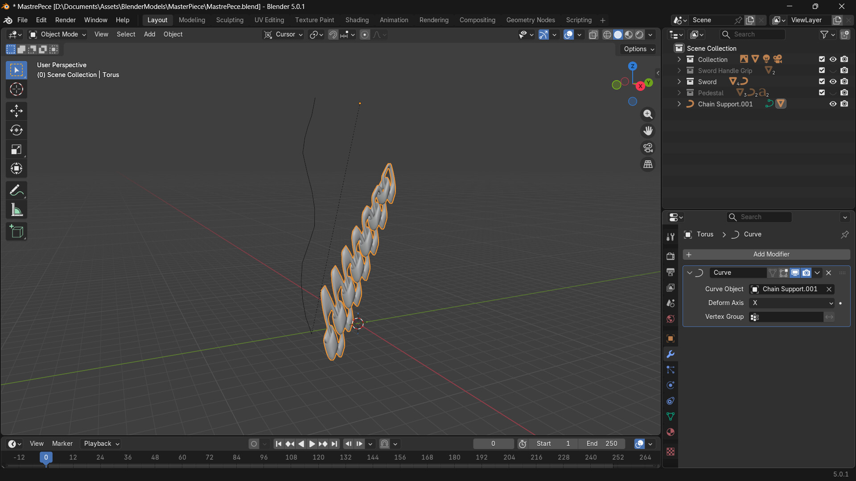Select the Add Cube tool
The height and width of the screenshot is (481, 856).
point(16,232)
